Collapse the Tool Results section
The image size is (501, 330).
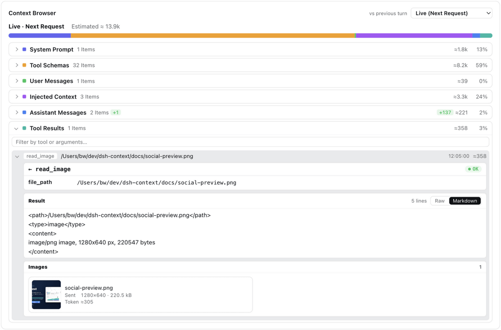(16, 128)
